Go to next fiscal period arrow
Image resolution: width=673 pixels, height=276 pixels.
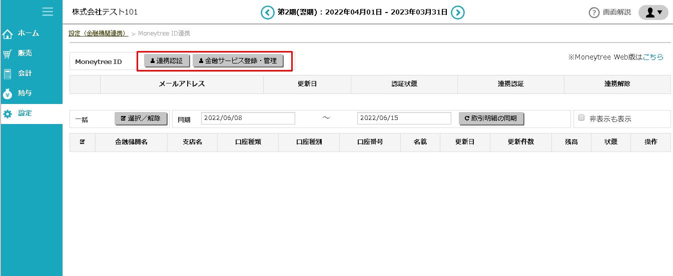(x=458, y=12)
